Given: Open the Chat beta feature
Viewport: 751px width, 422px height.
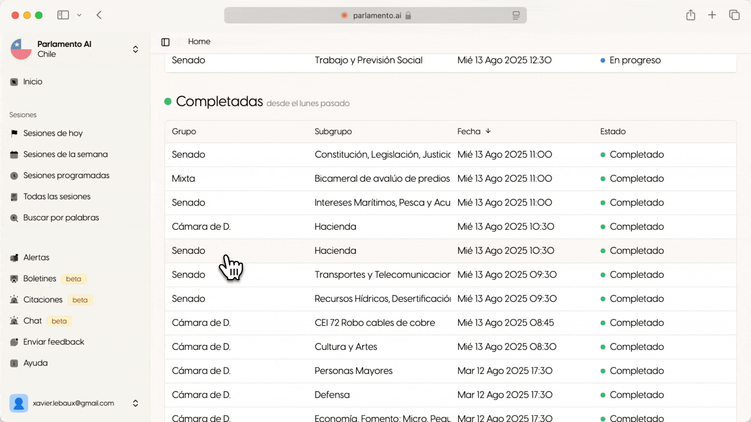Looking at the screenshot, I should point(32,320).
